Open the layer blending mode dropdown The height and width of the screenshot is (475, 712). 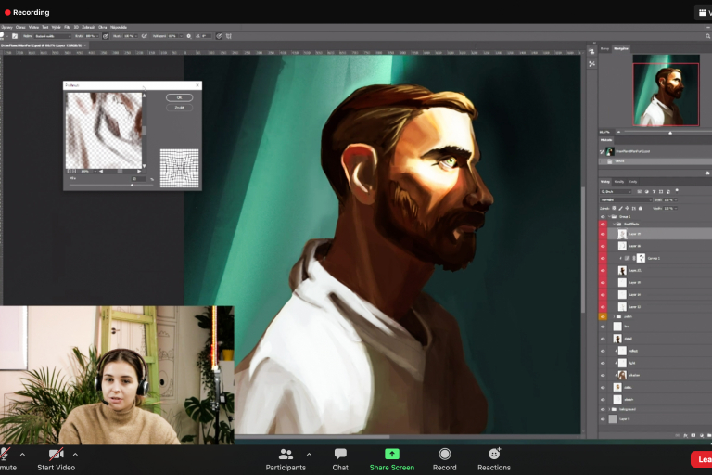(626, 200)
